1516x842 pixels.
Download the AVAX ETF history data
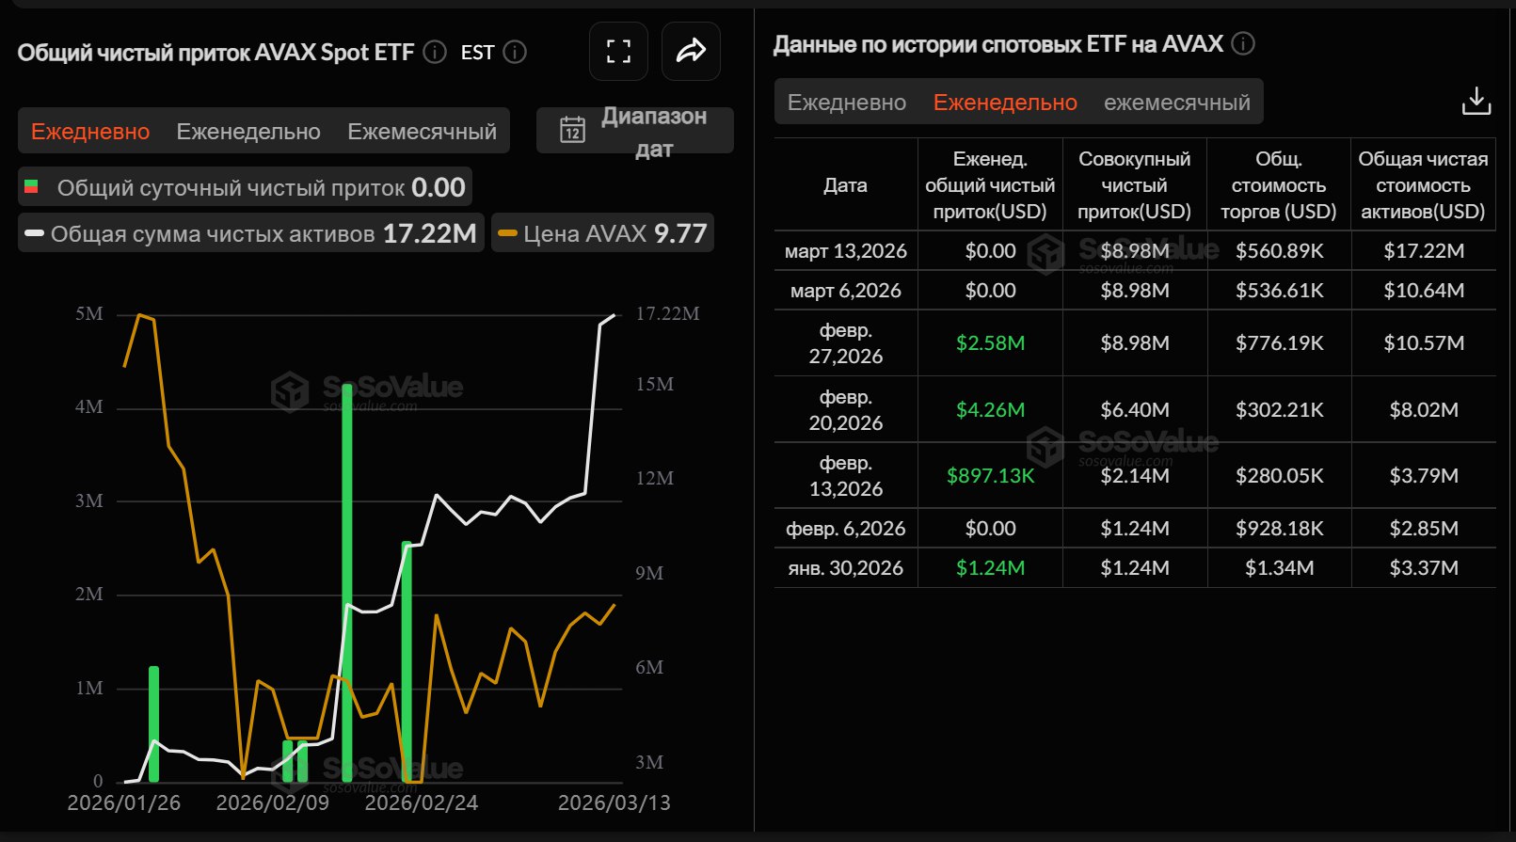[1476, 101]
